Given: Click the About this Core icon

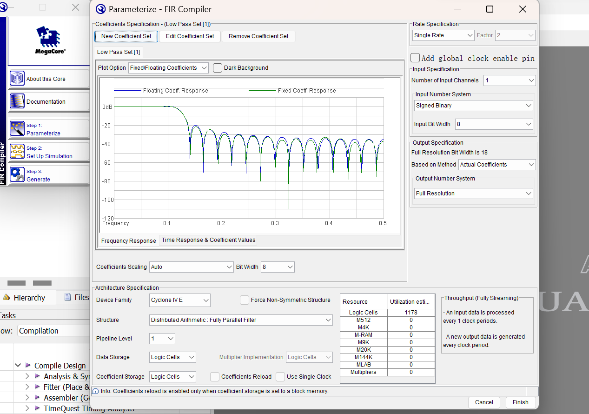Looking at the screenshot, I should click(17, 78).
